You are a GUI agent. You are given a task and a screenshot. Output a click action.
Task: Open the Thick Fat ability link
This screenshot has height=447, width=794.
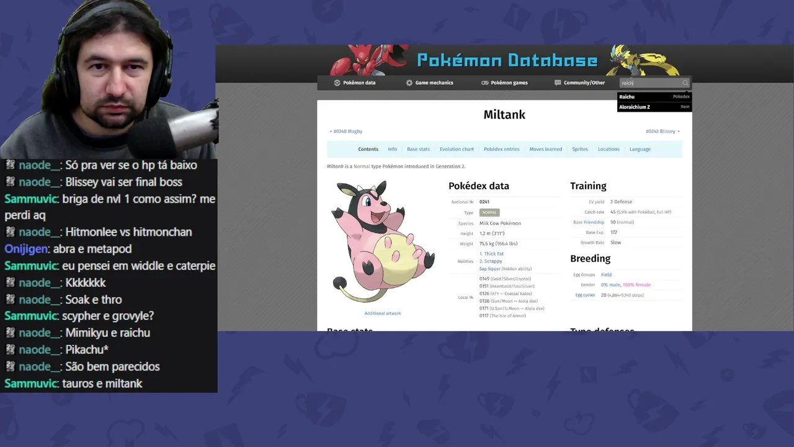click(x=494, y=254)
